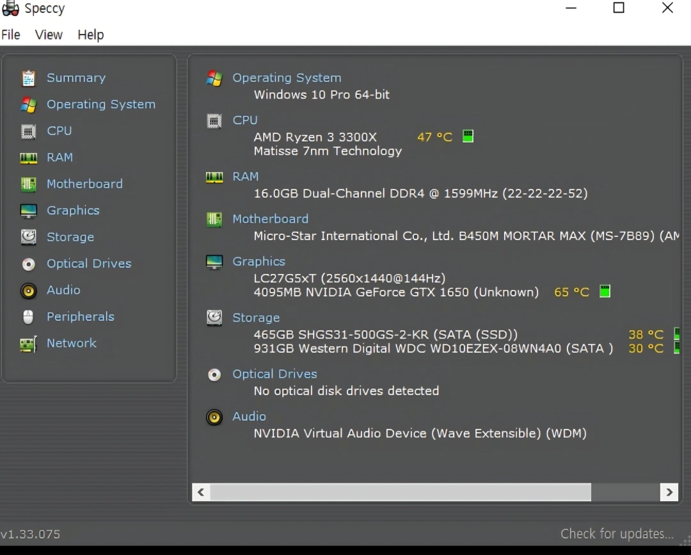Open Peripherals section from the sidebar
Image resolution: width=691 pixels, height=555 pixels.
pos(81,316)
